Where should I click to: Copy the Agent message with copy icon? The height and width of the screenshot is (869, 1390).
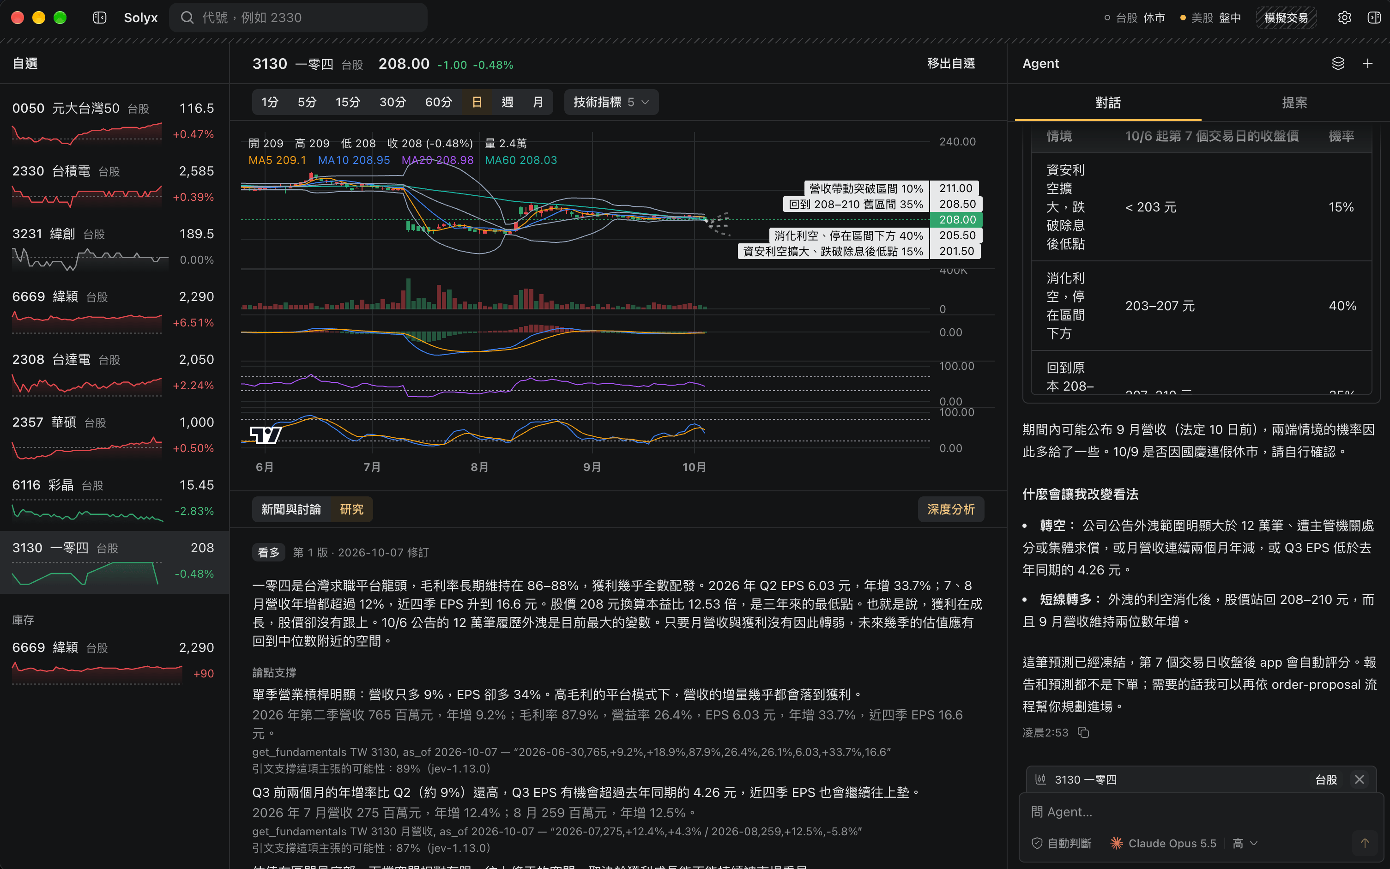[x=1083, y=732]
